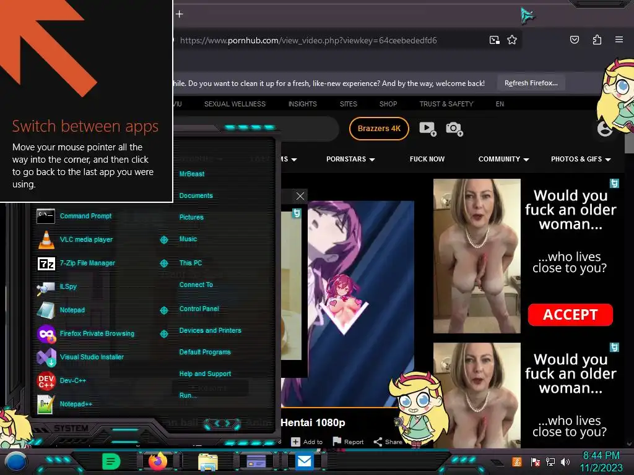Open the clock showing 8:44 PM
Image resolution: width=634 pixels, height=475 pixels.
[x=601, y=461]
